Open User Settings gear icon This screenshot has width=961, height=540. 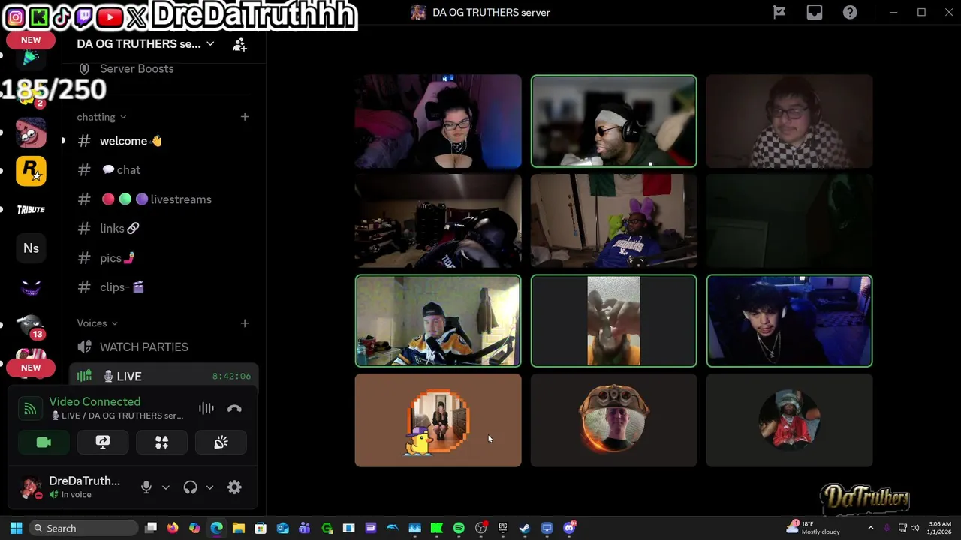click(234, 487)
